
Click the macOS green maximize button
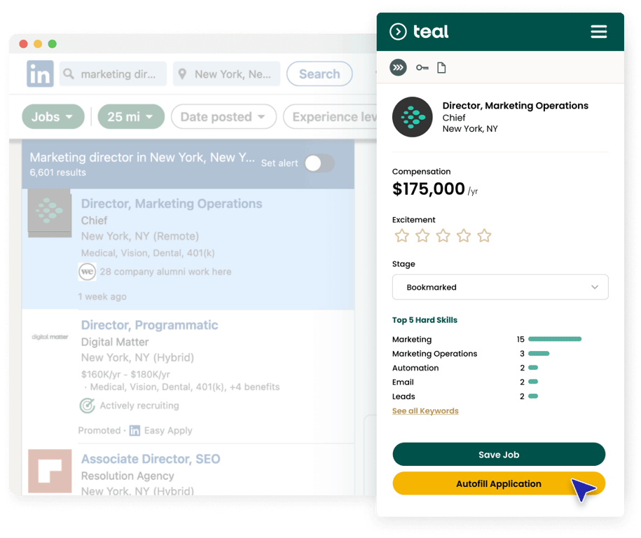click(x=53, y=43)
